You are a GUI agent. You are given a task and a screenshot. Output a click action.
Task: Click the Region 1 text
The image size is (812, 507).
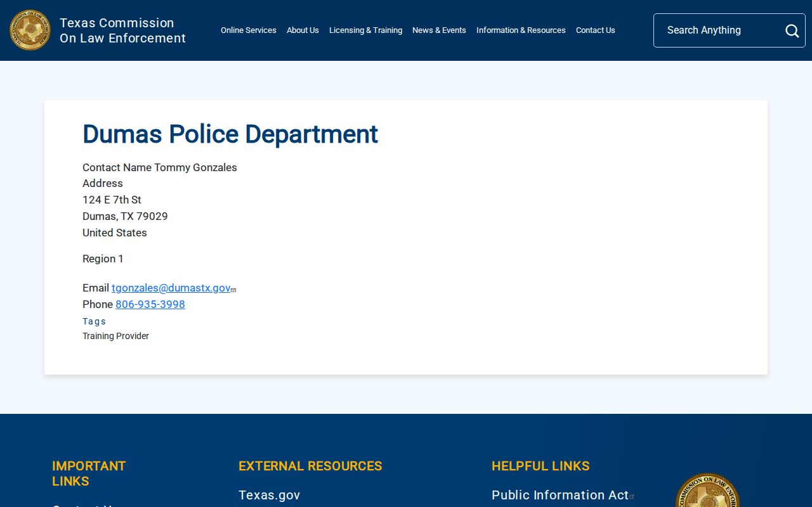(103, 259)
